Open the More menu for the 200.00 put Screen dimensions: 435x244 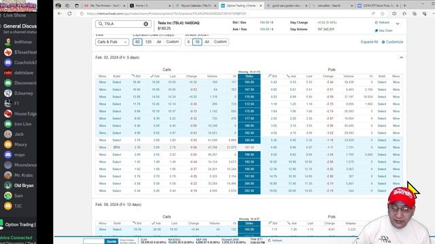(396, 184)
